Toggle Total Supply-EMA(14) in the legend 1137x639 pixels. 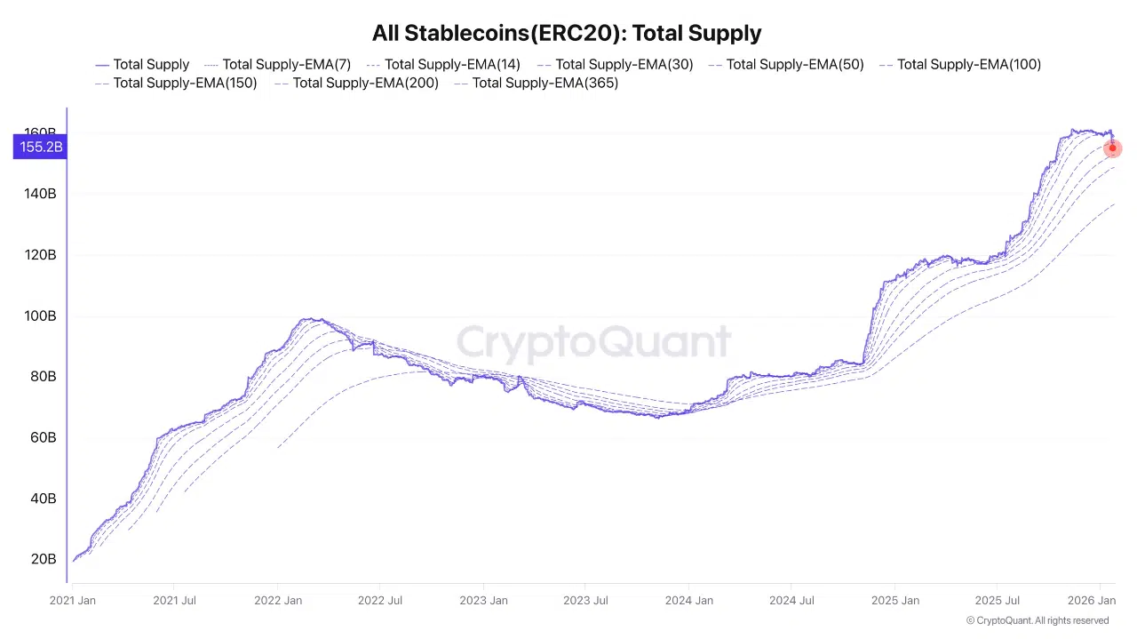(x=443, y=64)
